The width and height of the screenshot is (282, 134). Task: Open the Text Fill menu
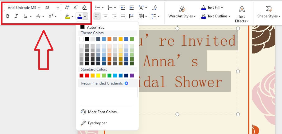coord(212,7)
